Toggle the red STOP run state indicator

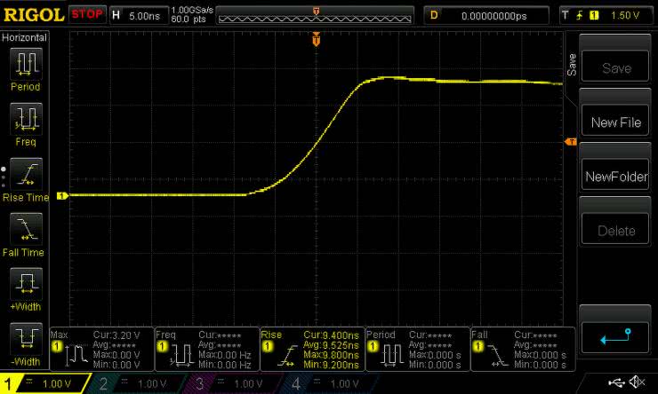86,14
